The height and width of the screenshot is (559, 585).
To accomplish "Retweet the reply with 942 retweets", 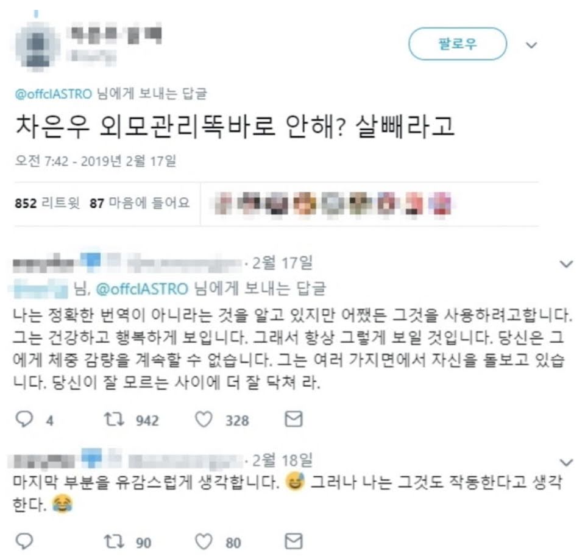I will coord(114,419).
